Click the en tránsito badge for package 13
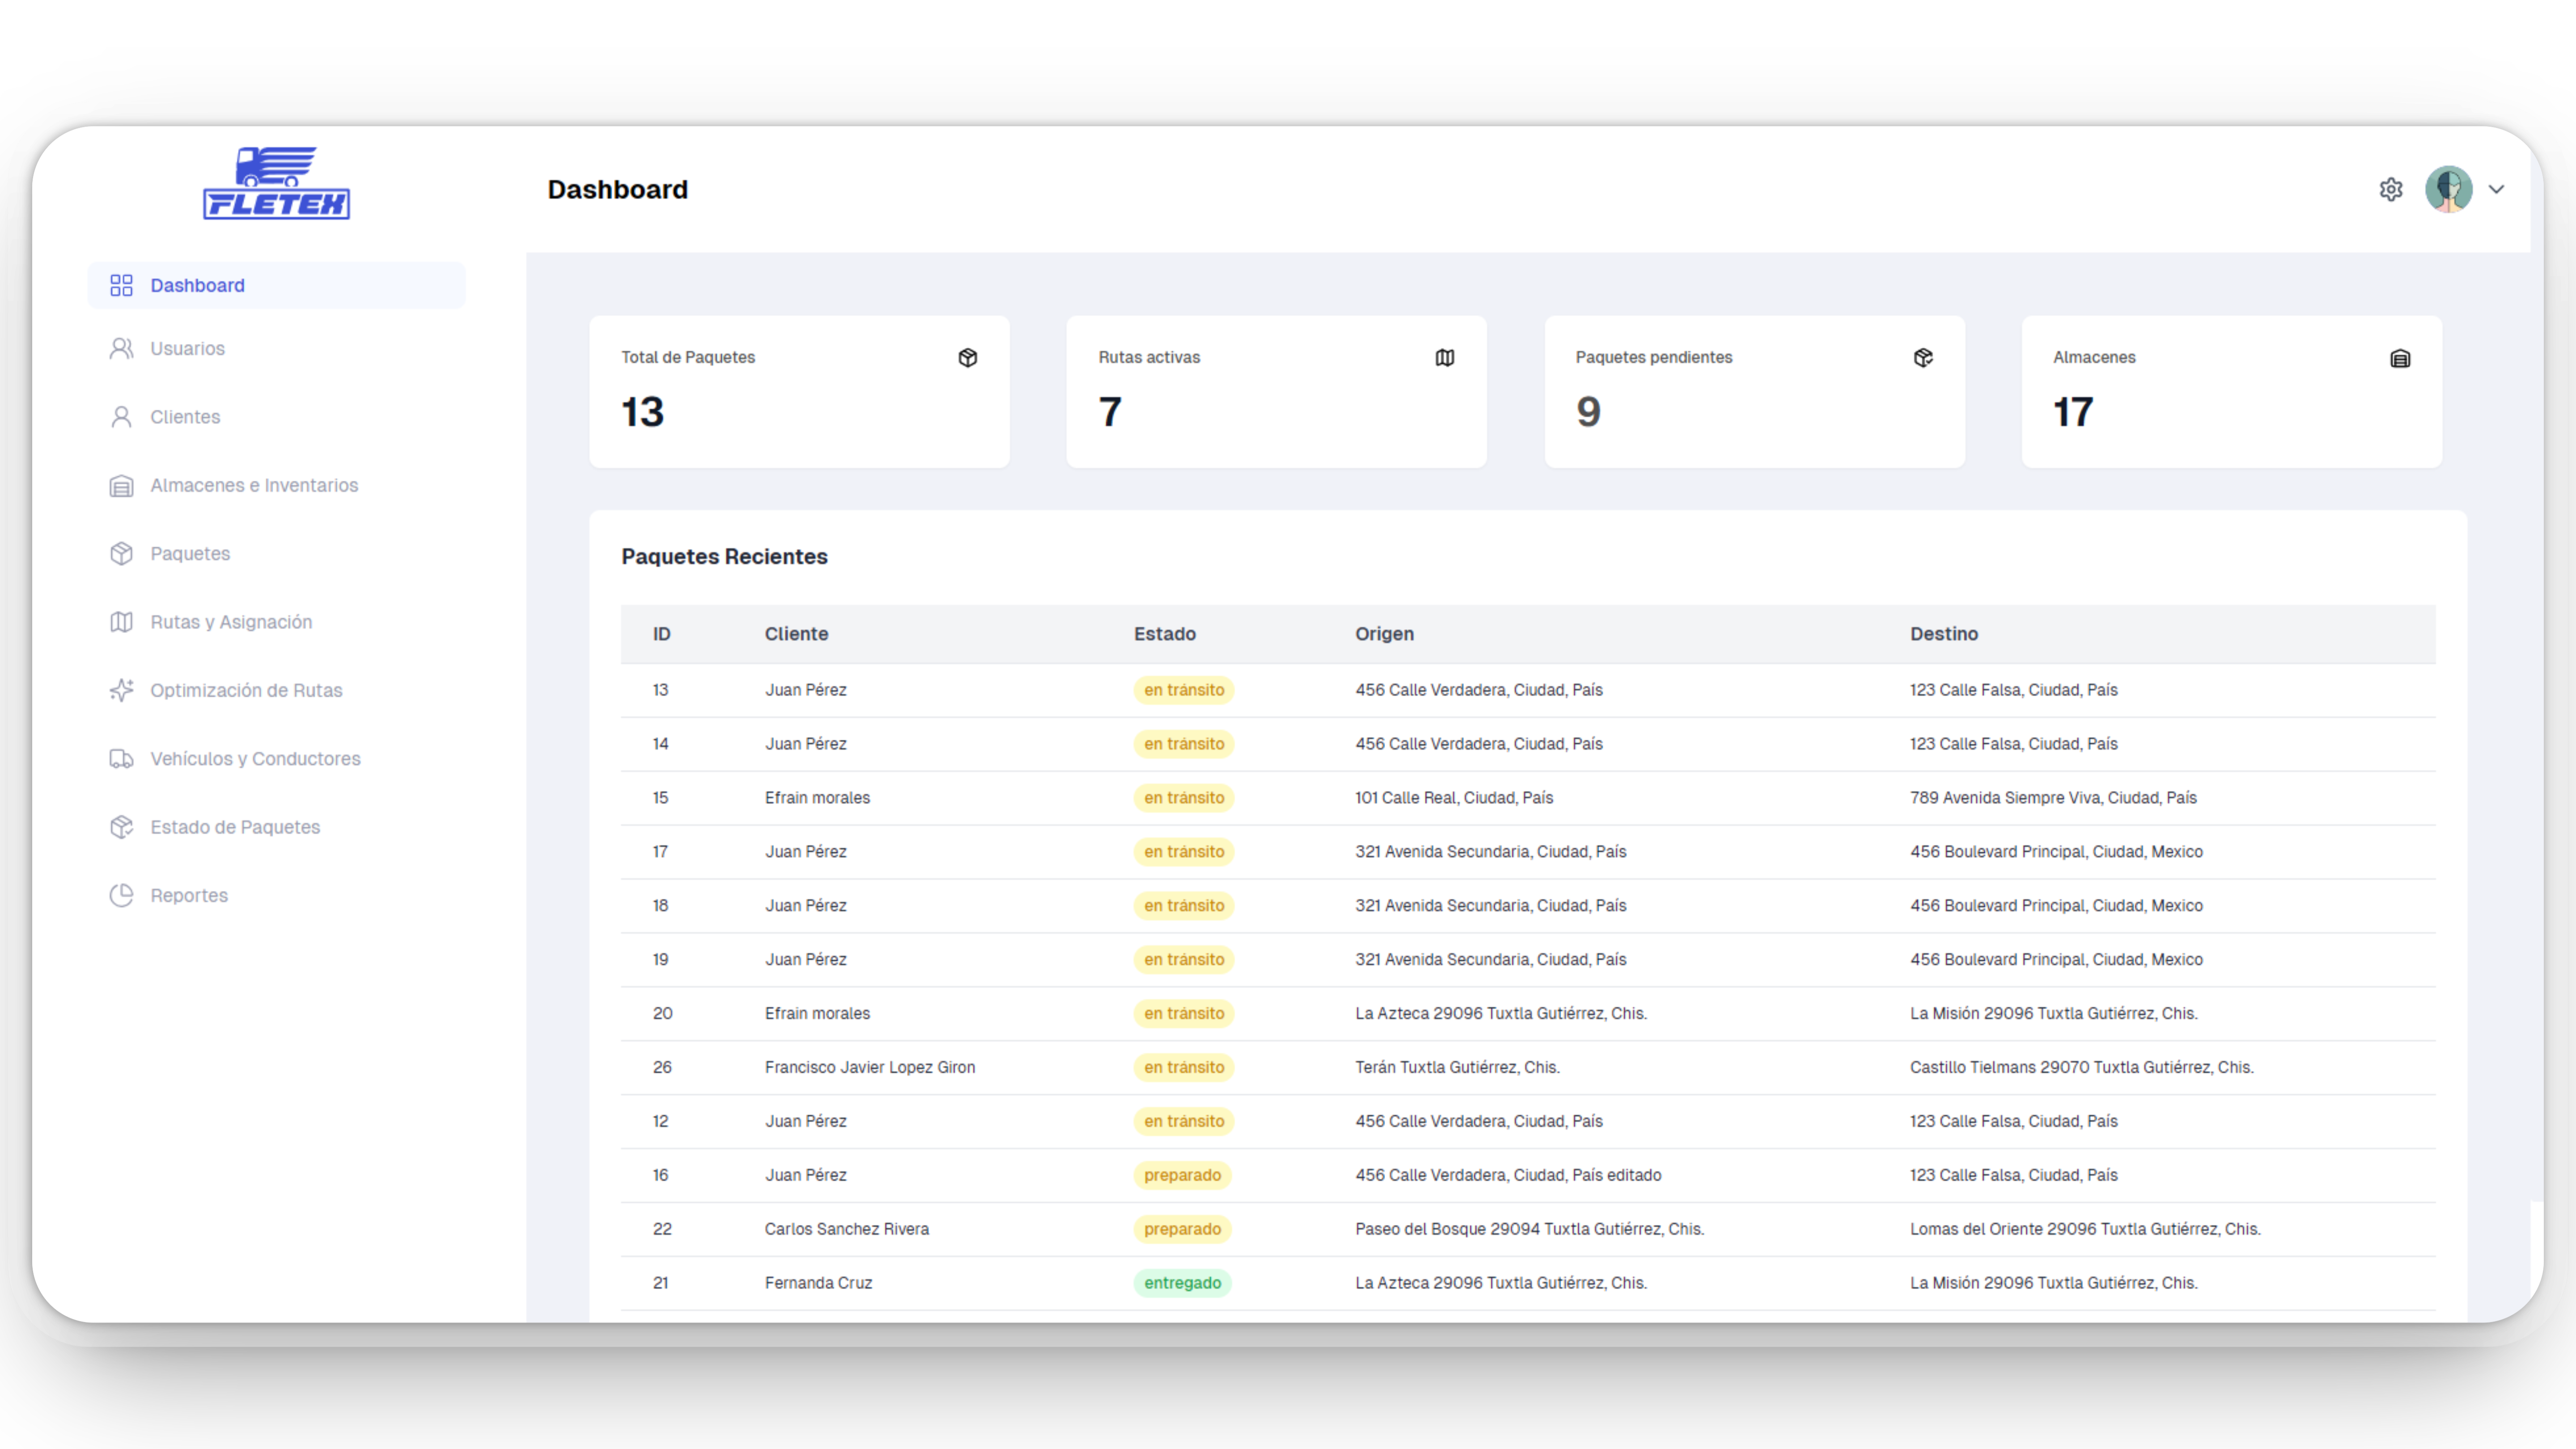Screen dimensions: 2576x1449 pyautogui.click(x=1184, y=690)
